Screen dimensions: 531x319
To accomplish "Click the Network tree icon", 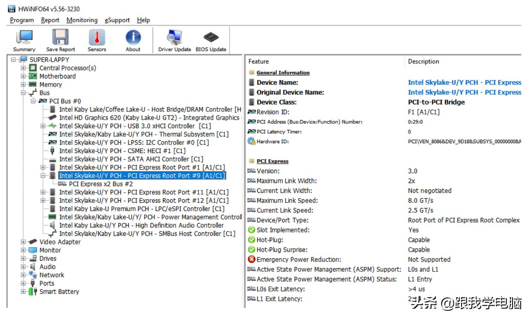I will point(33,275).
